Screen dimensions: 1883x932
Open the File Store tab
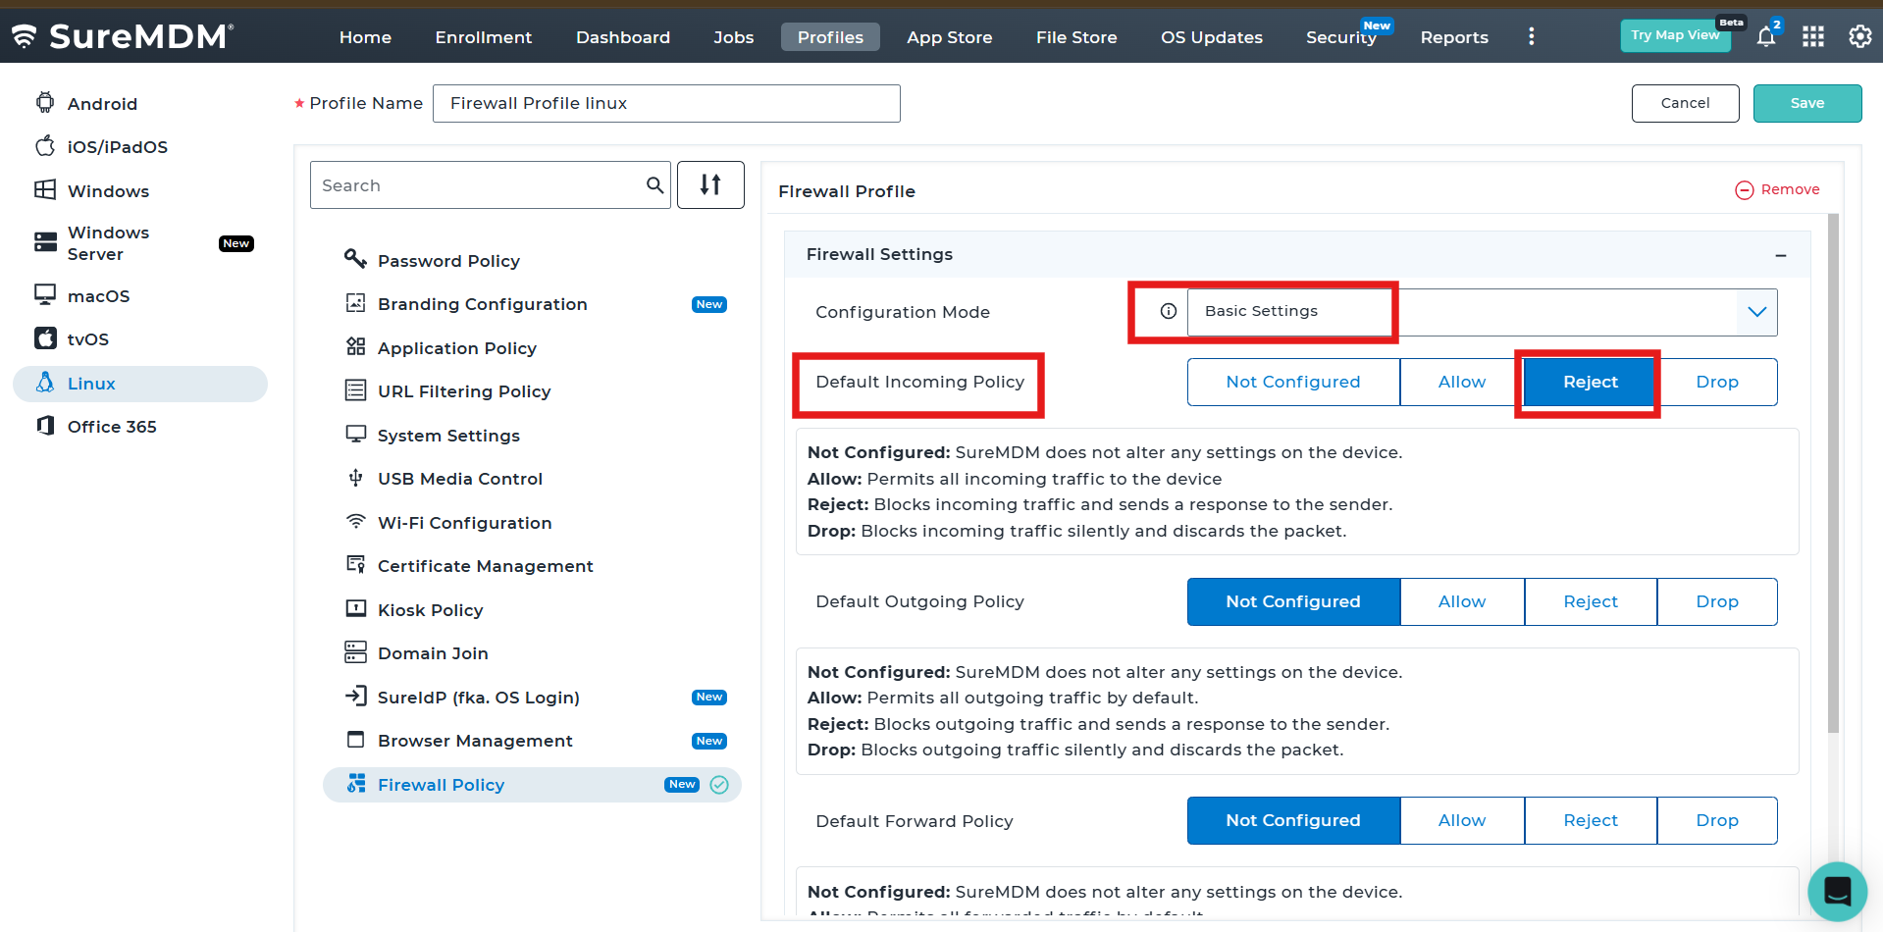[1076, 37]
